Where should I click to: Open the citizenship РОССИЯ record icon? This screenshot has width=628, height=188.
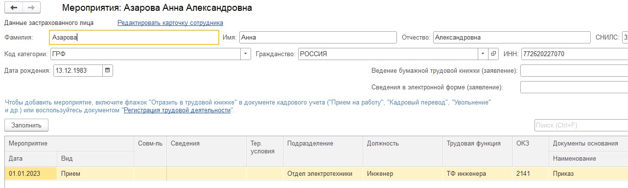click(493, 54)
